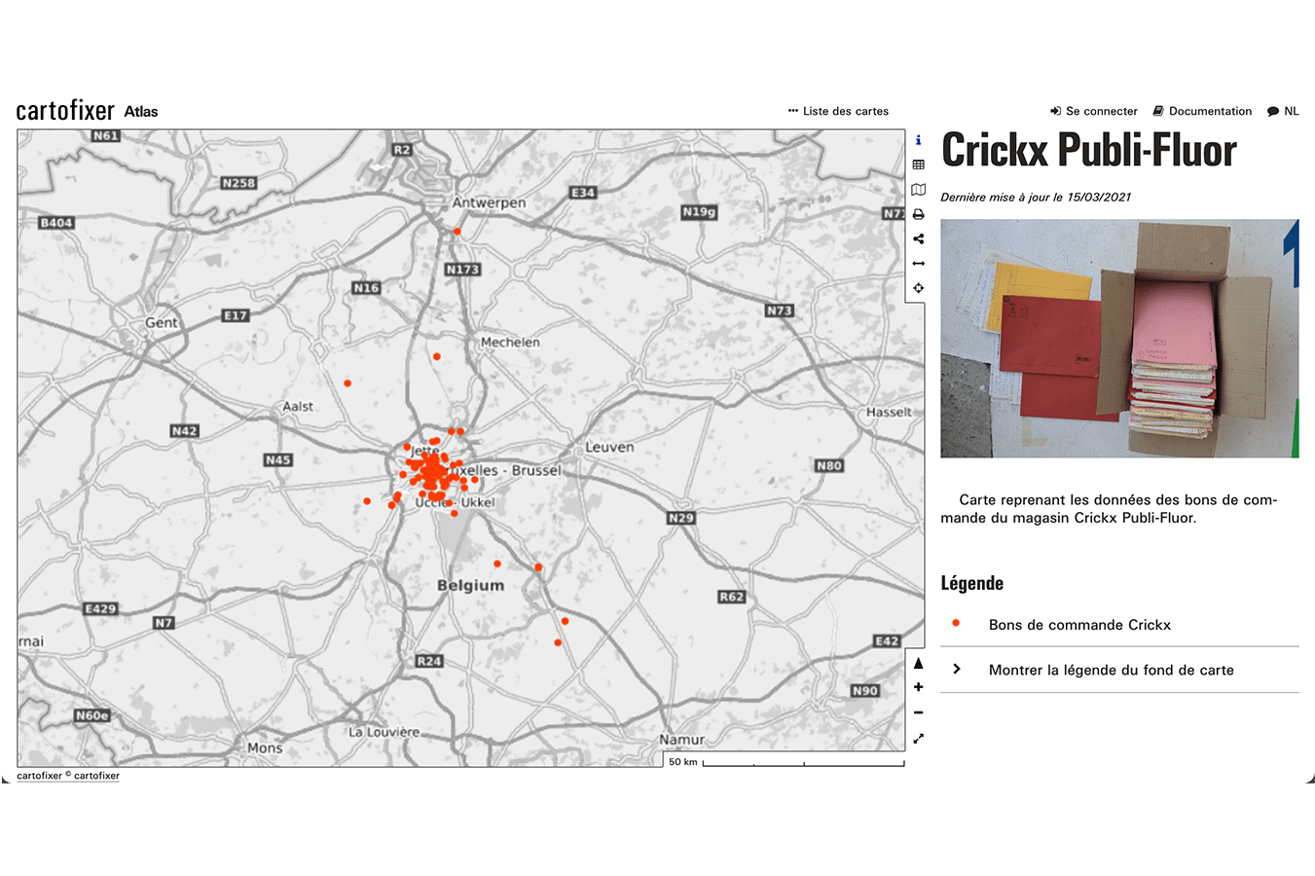Open the data table view icon
The height and width of the screenshot is (876, 1315).
click(918, 164)
